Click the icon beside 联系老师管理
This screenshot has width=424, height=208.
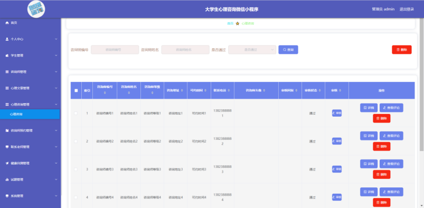point(7,147)
